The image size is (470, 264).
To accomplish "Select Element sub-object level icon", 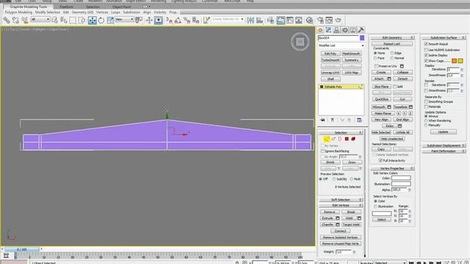I will click(353, 139).
